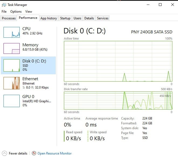Select the Memory usage mini graph
The image size is (178, 158).
pos(12,48)
